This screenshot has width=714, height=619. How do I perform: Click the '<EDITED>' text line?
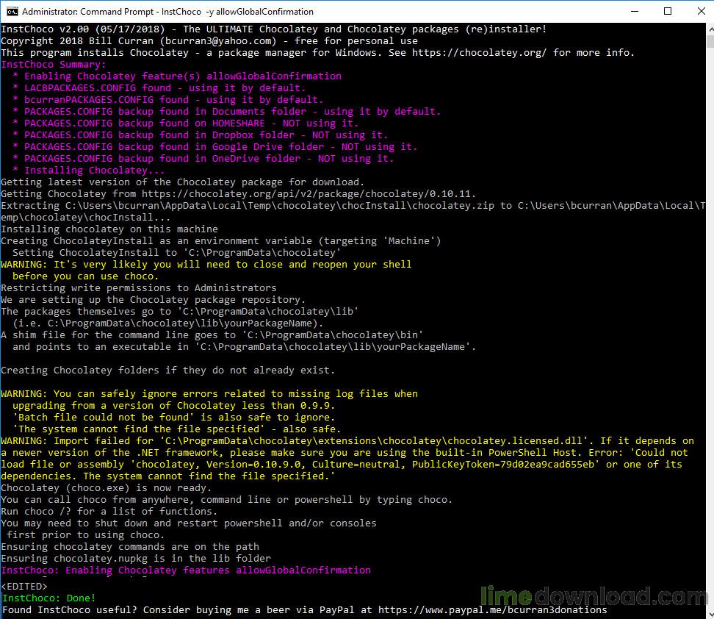click(x=24, y=586)
